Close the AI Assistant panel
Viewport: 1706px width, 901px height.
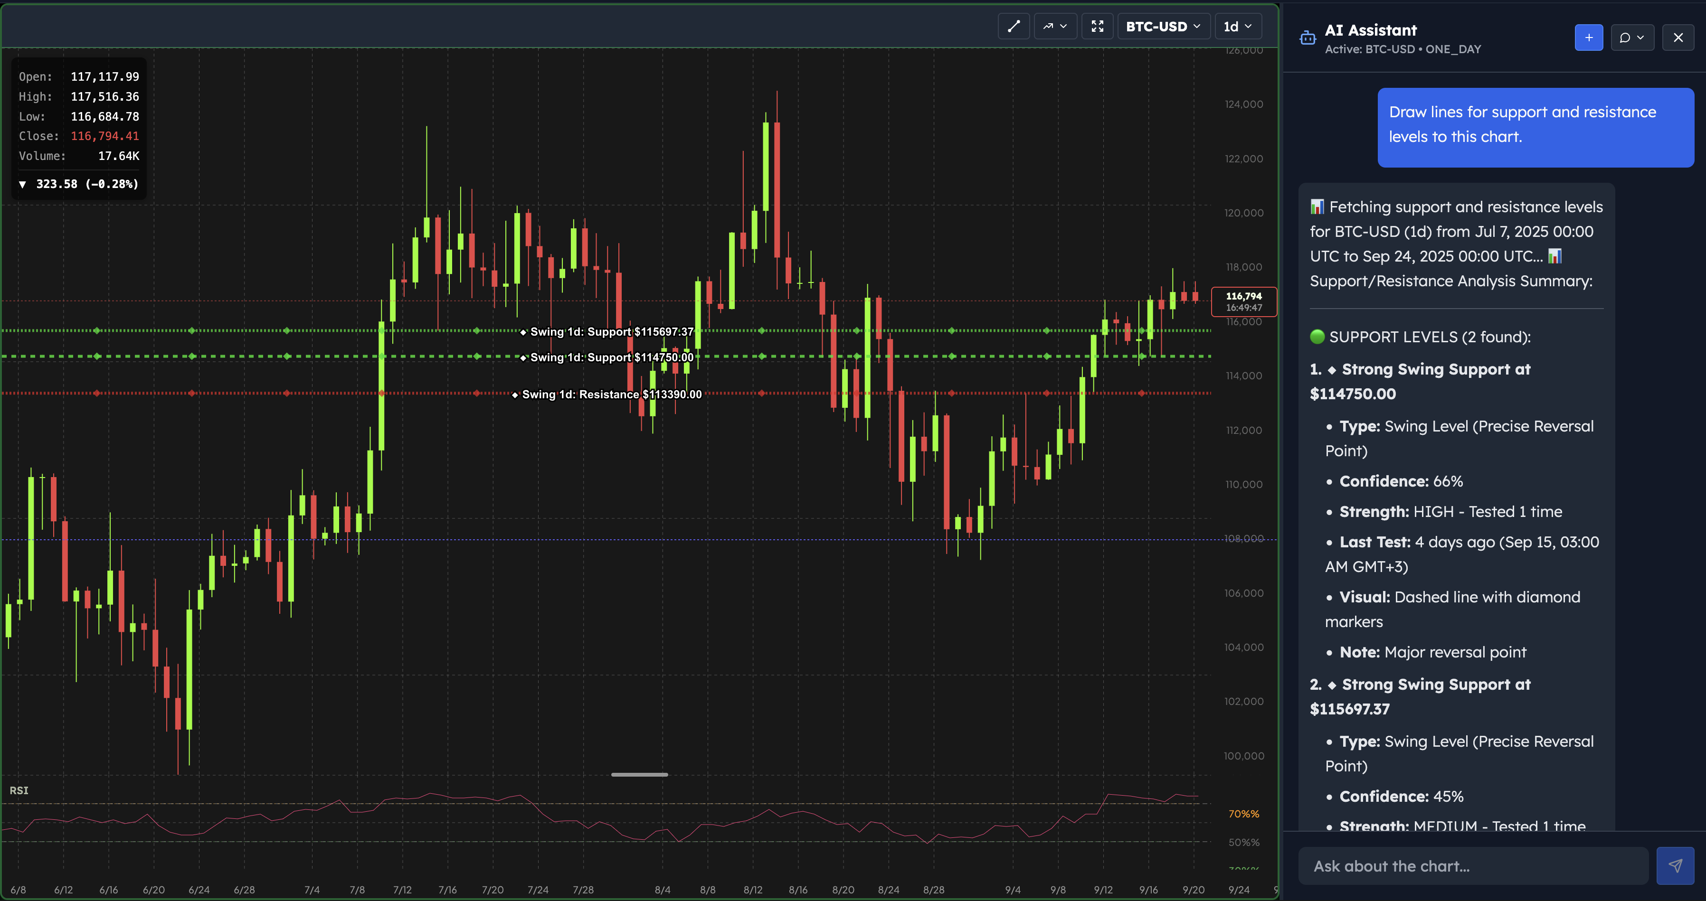[x=1678, y=38]
